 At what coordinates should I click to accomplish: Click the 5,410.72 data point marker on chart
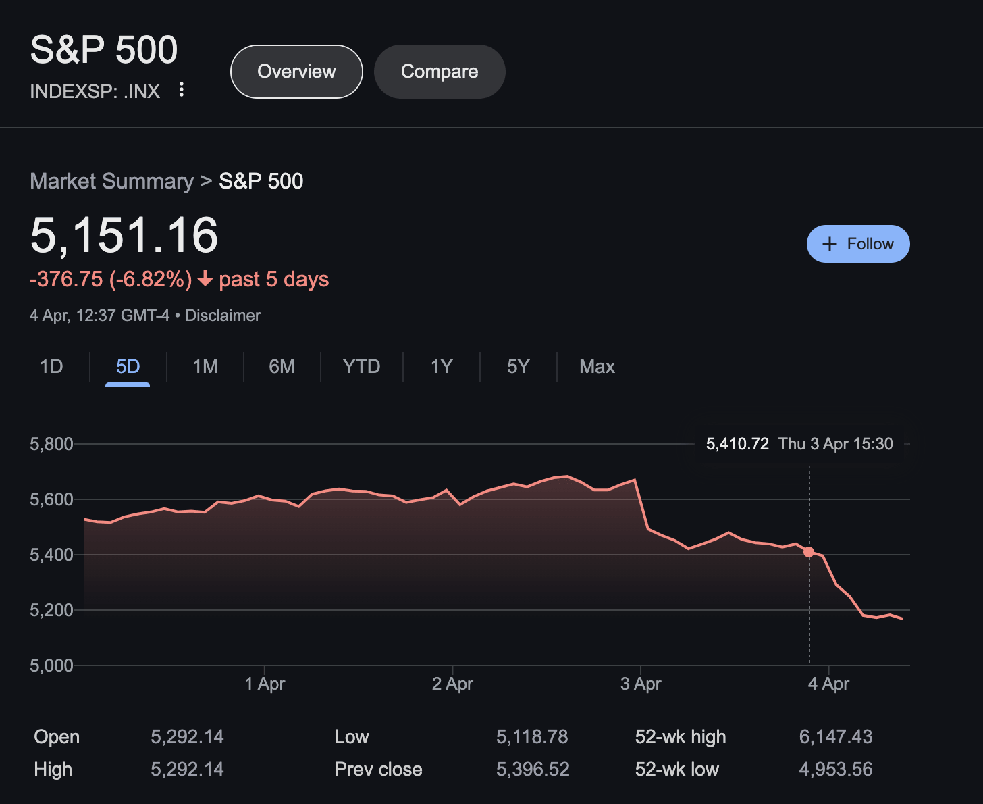point(809,552)
